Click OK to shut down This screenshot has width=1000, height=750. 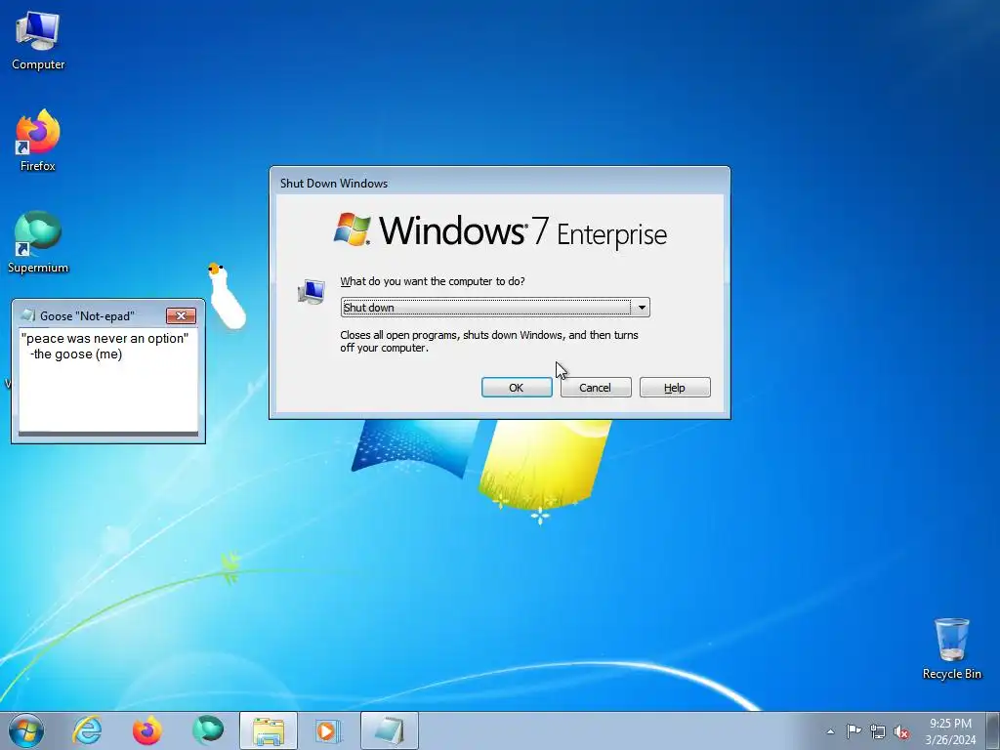517,387
